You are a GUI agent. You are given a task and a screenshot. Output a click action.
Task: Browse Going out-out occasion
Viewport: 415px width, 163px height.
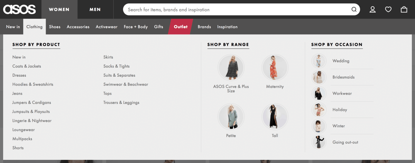click(x=345, y=142)
